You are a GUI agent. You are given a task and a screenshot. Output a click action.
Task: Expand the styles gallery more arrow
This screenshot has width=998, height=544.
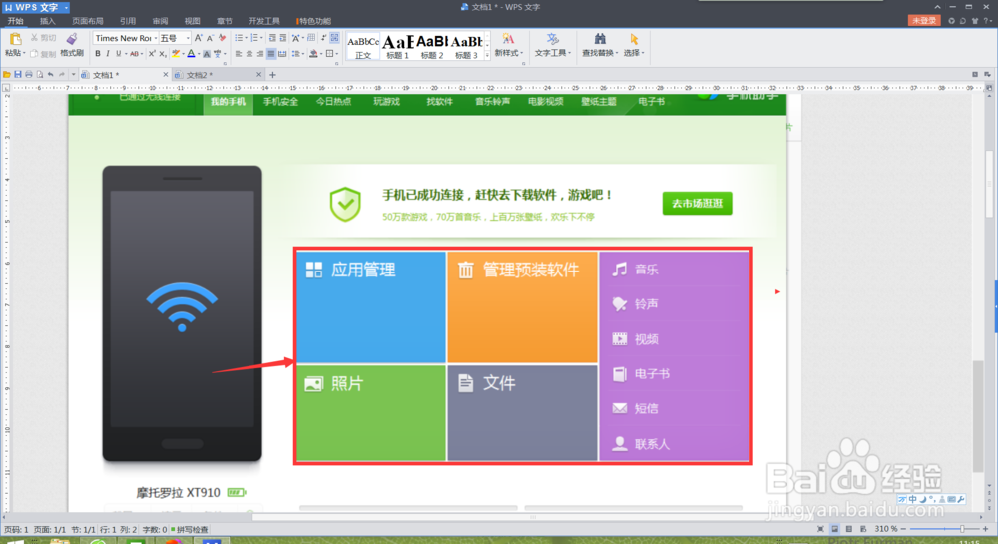(488, 56)
